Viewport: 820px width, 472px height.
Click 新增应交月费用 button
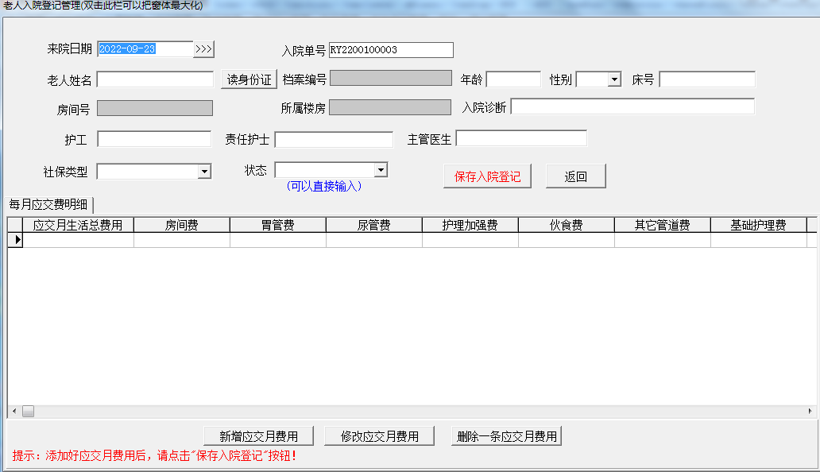259,436
